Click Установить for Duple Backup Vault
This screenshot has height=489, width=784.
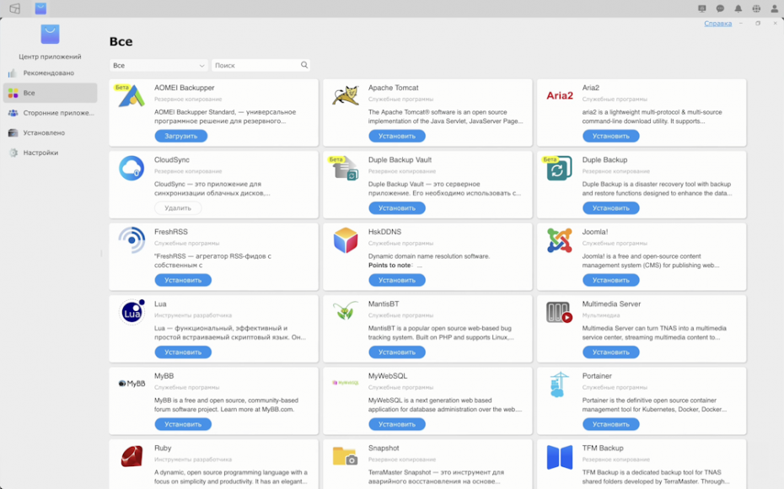click(x=397, y=208)
